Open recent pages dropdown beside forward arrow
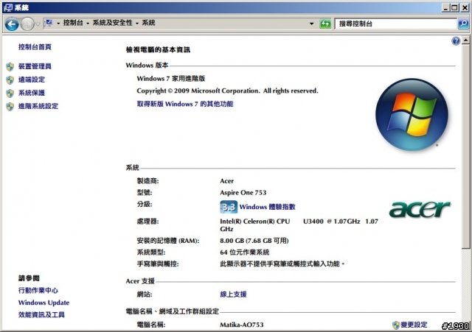472x332 pixels. coord(38,24)
